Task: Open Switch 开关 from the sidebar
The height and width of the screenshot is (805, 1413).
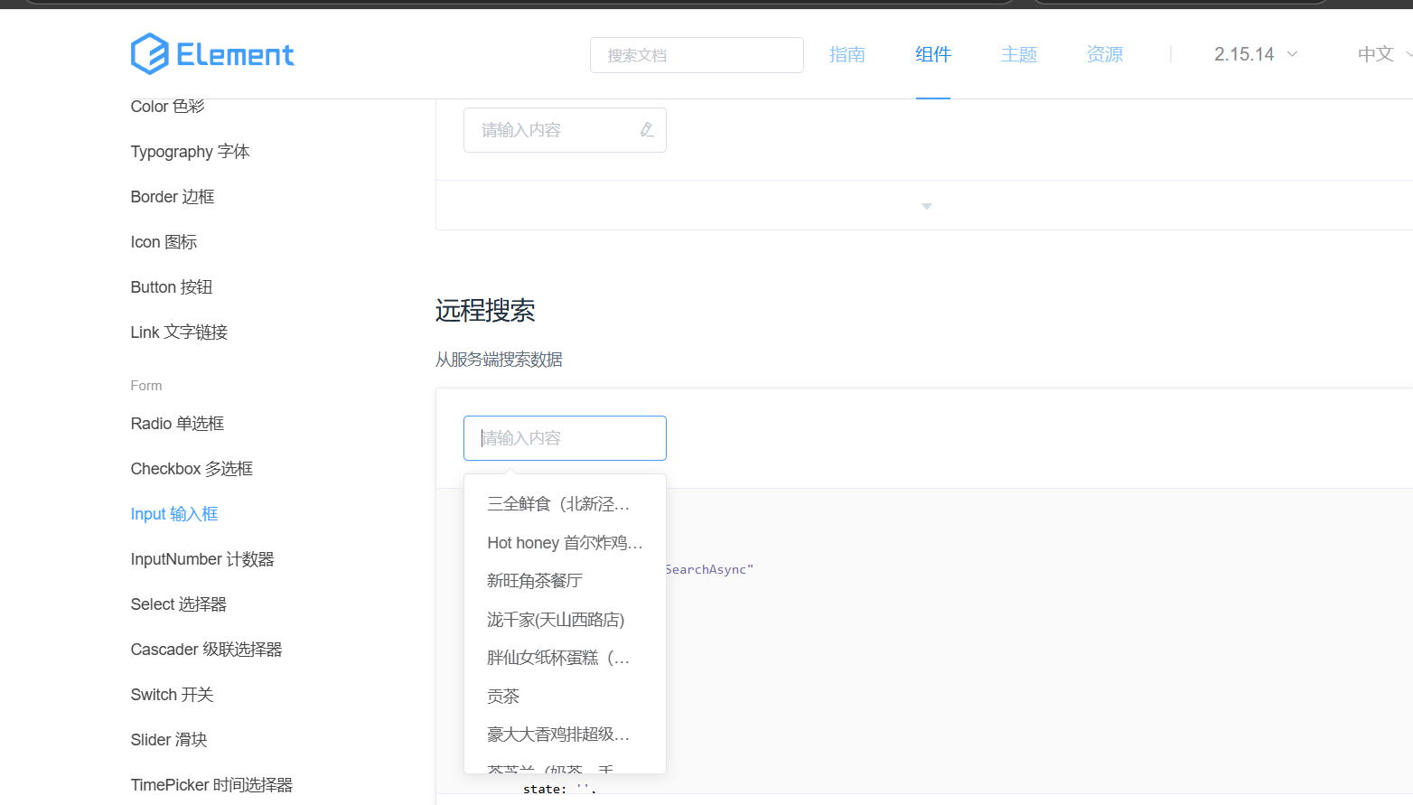Action: point(172,694)
